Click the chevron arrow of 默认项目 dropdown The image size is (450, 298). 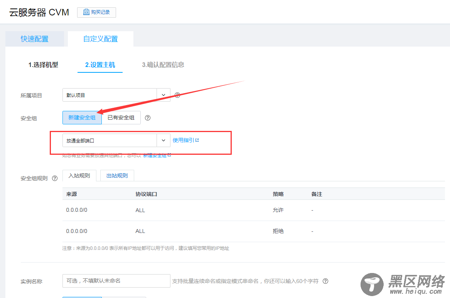point(163,95)
